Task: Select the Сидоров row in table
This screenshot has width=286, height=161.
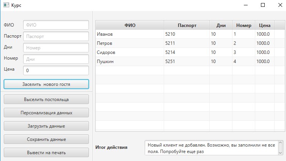Action: 190,52
